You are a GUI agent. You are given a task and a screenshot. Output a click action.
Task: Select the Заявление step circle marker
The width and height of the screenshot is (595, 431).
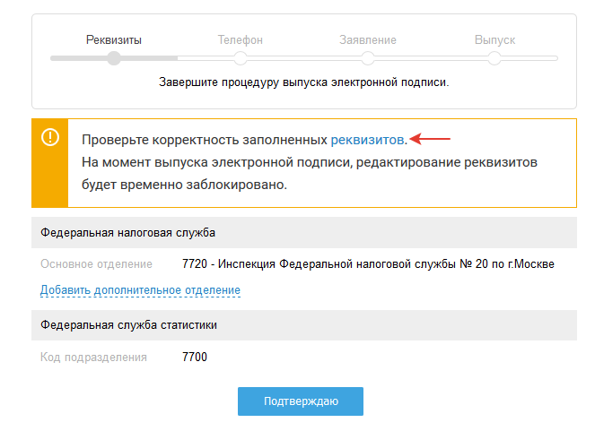368,58
